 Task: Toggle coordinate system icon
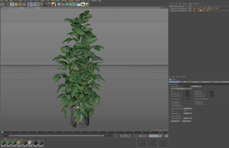click(x=41, y=4)
